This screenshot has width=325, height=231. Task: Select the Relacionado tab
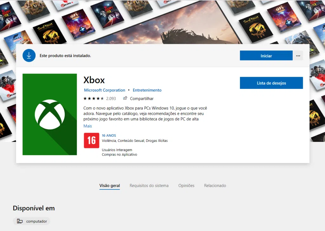click(215, 185)
